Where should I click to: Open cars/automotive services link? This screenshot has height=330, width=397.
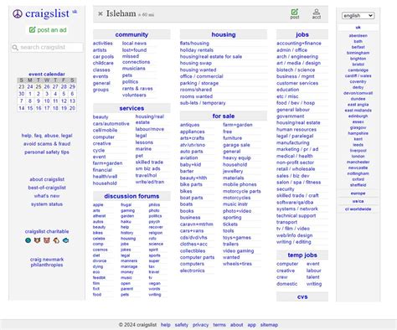[x=111, y=124]
